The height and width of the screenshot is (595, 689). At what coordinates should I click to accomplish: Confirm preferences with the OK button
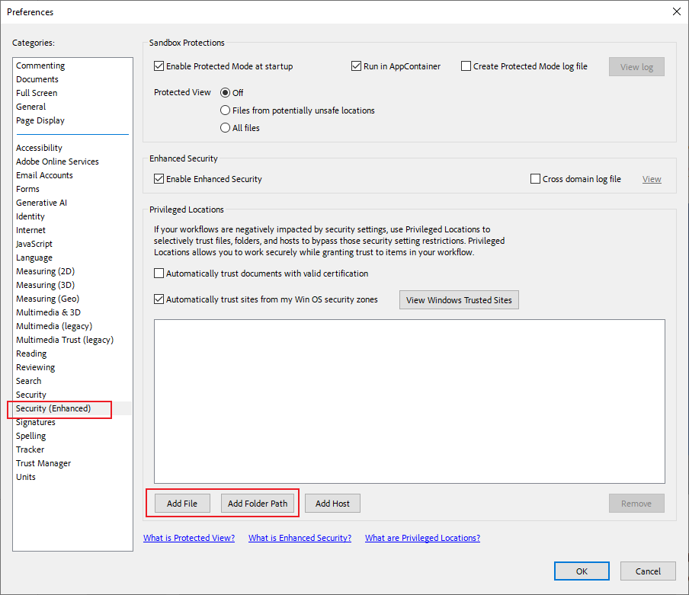(582, 571)
